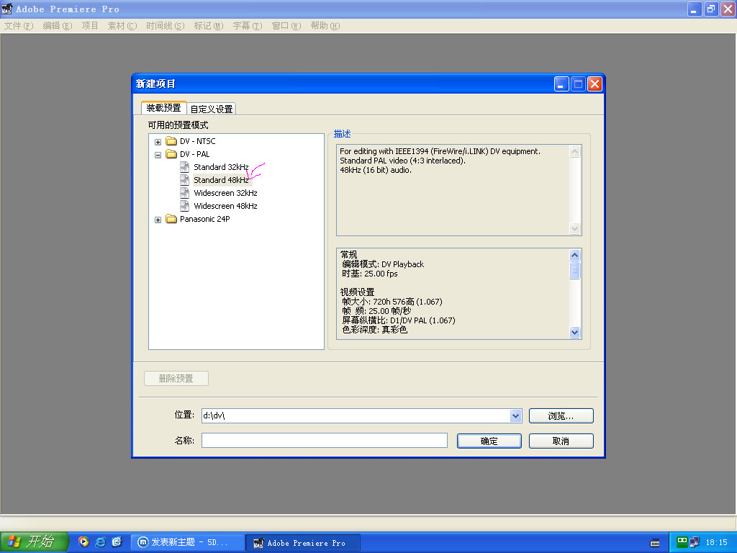Click the DV - NTSC folder icon
This screenshot has height=553, width=737.
pos(171,140)
